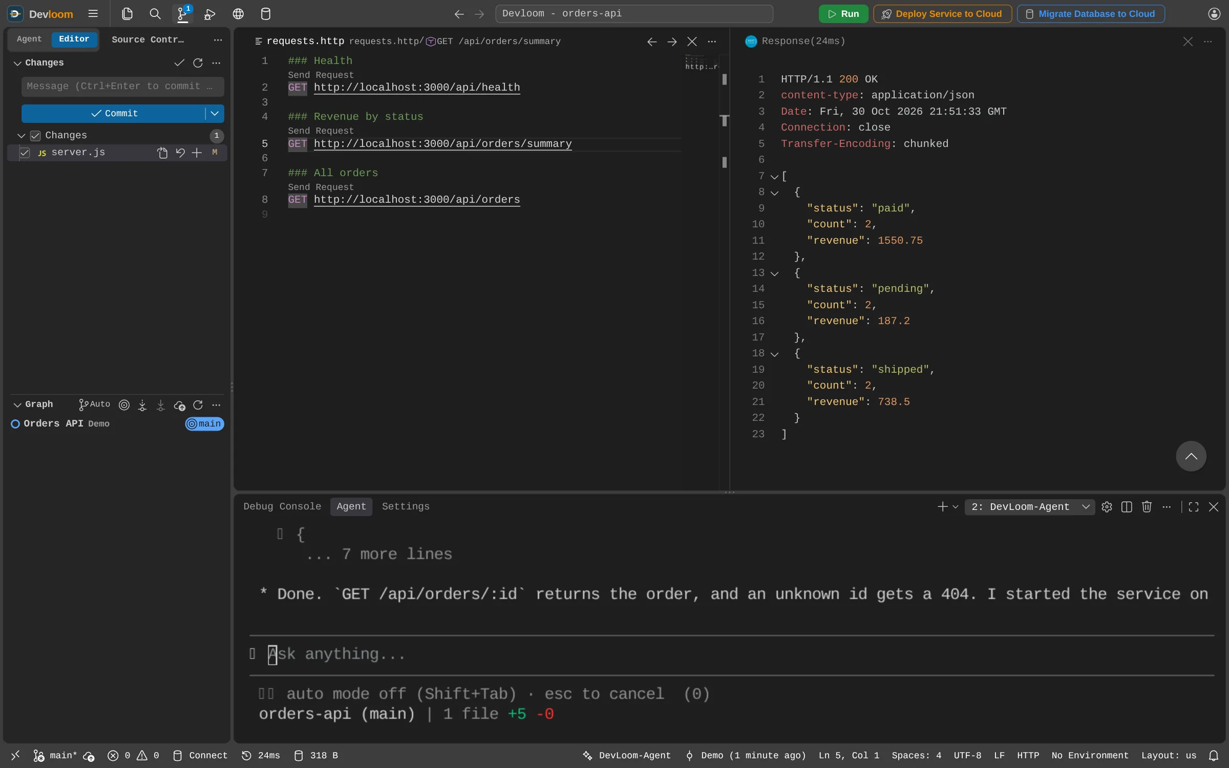Fold response JSON array at line 7

point(774,177)
